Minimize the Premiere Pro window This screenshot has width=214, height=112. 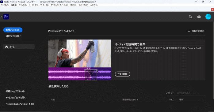(196, 2)
